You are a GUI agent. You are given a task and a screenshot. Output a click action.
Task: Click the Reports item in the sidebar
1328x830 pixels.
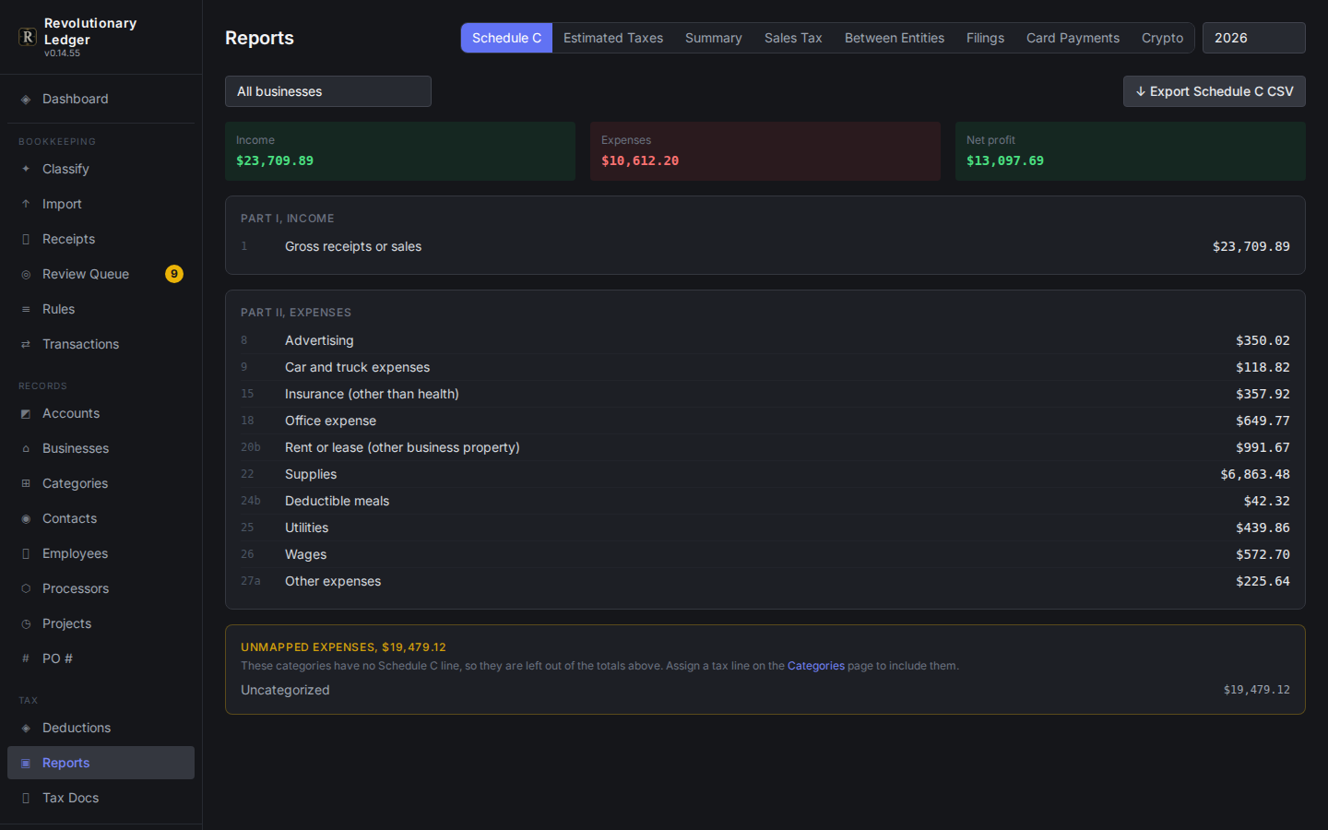tap(101, 763)
